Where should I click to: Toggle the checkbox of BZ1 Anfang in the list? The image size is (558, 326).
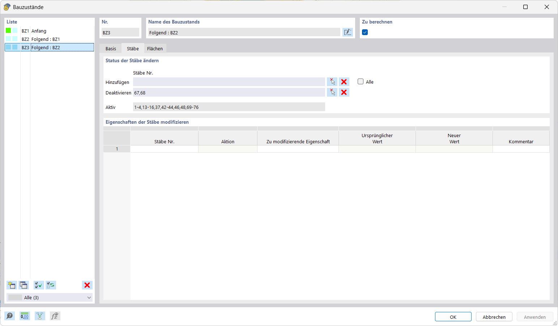(8, 31)
